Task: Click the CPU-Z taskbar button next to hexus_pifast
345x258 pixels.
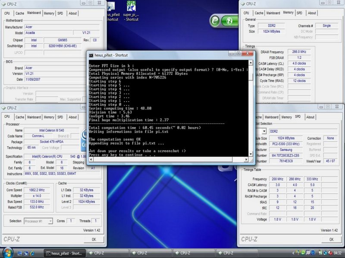Action: pyautogui.click(x=107, y=253)
